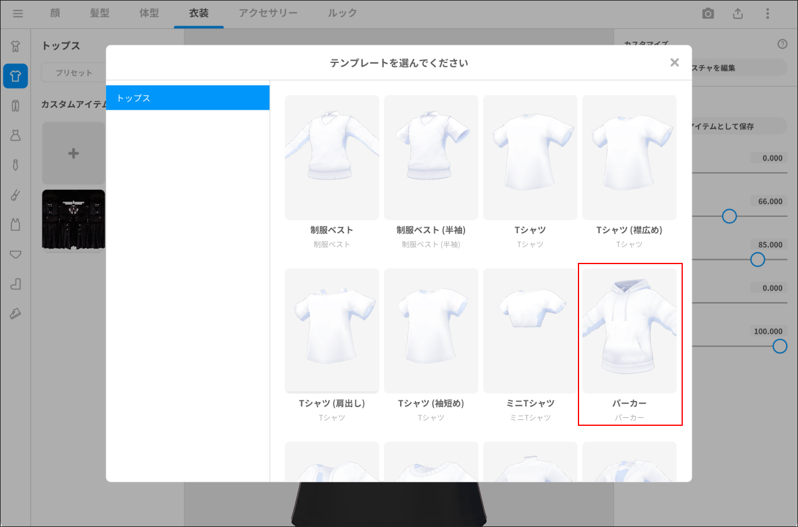Switch to the アクセサリー tab
This screenshot has width=798, height=527.
click(268, 13)
